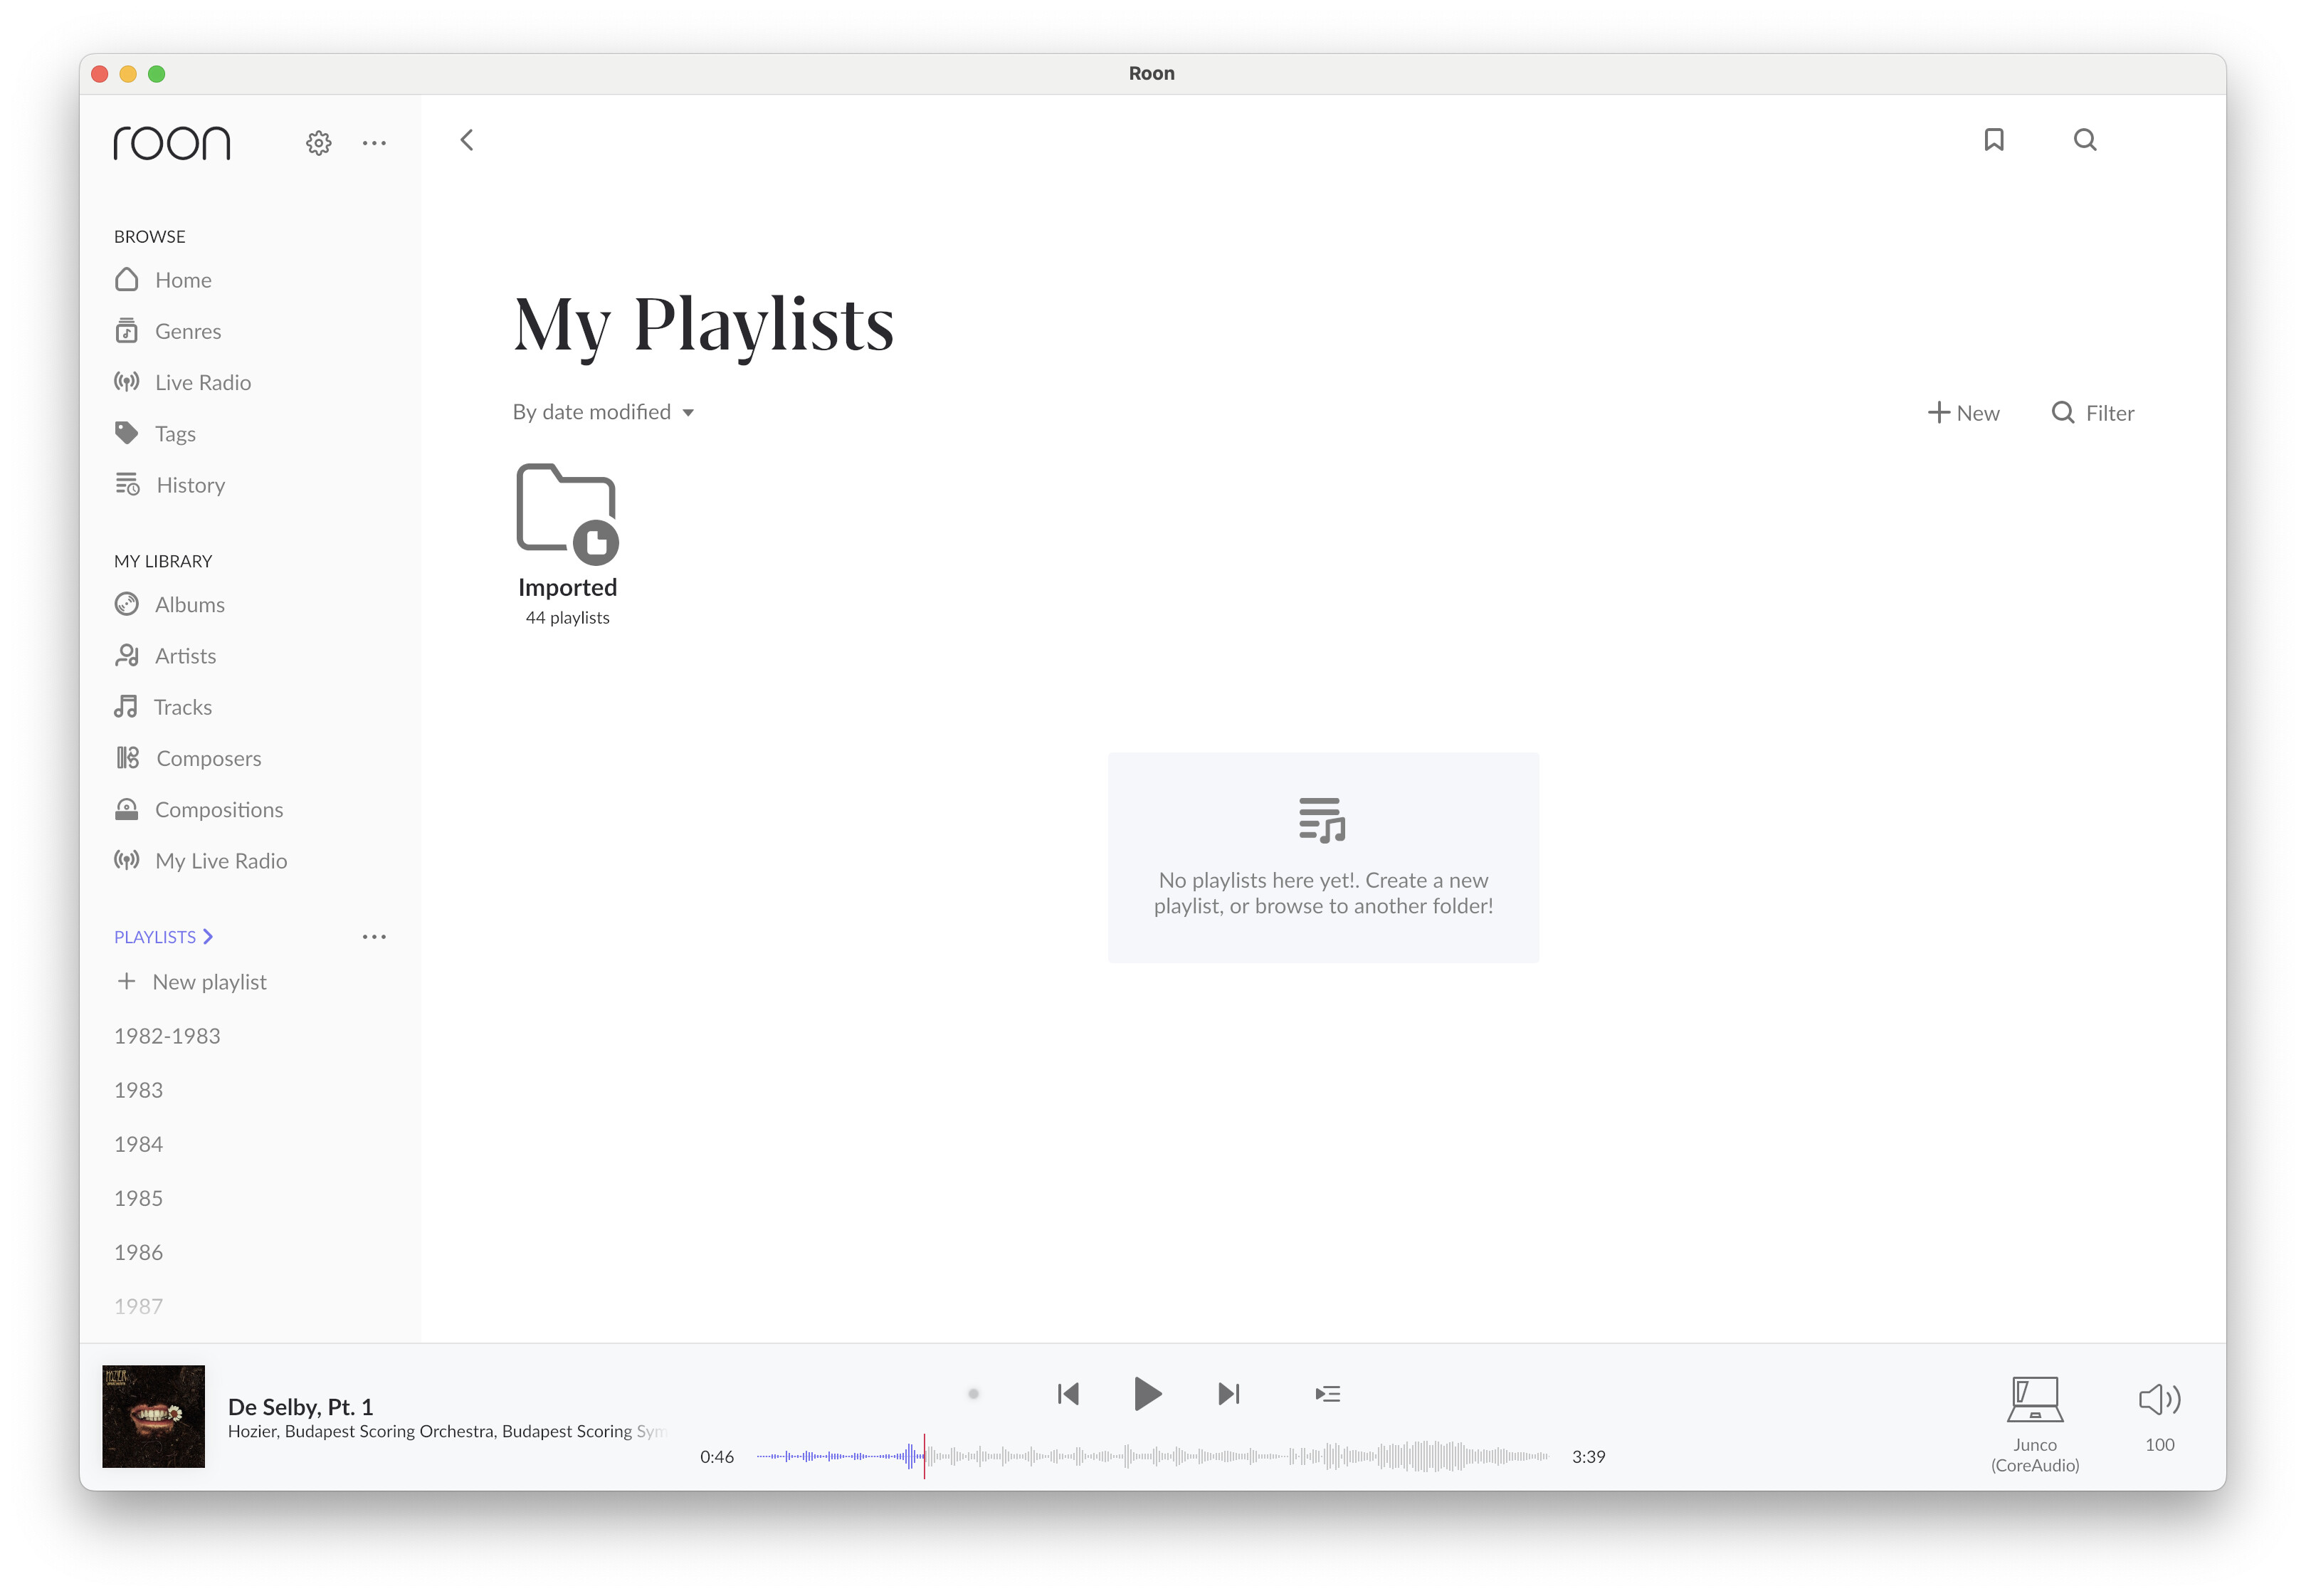Create a playlist with the New button
Screen dimensions: 2306x1596
[1962, 413]
